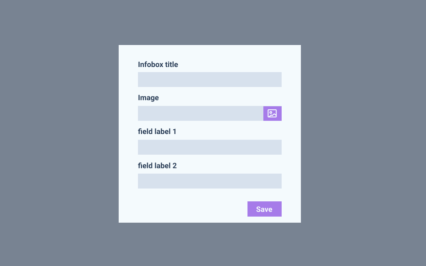The height and width of the screenshot is (266, 426).
Task: Open the image picker icon button
Action: tap(272, 113)
